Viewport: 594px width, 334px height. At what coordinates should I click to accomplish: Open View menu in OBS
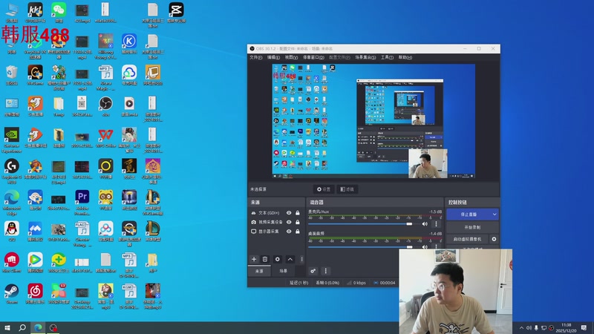(291, 57)
